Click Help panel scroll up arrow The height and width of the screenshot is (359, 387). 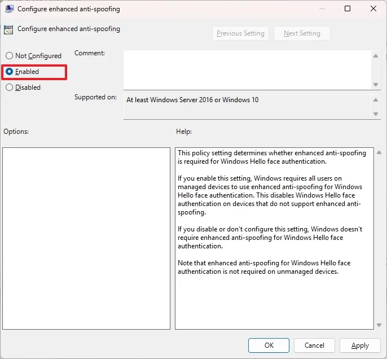(x=379, y=152)
